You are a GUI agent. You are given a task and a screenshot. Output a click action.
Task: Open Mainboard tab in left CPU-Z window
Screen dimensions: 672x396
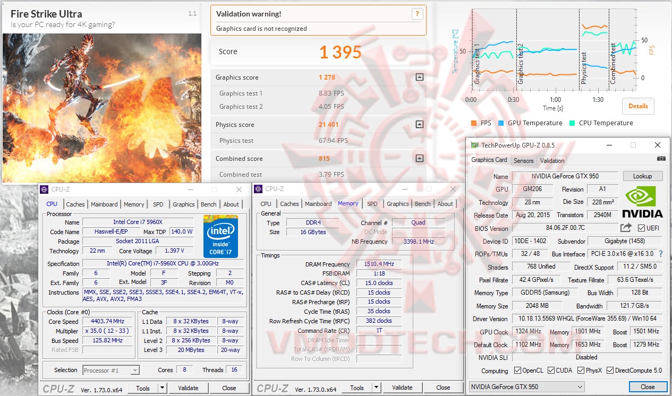[x=104, y=204]
